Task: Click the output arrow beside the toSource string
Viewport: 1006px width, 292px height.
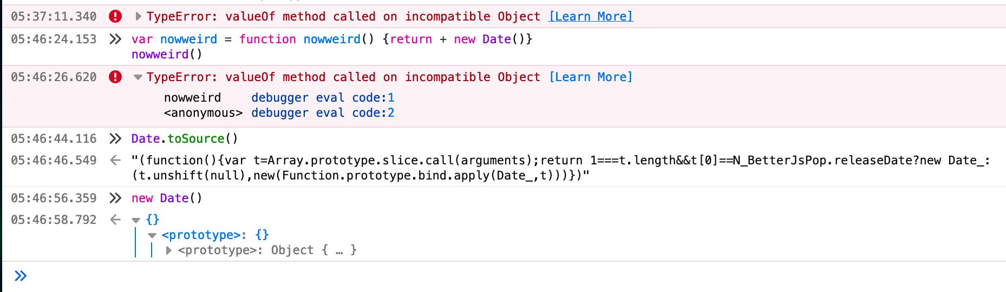Action: [x=115, y=161]
